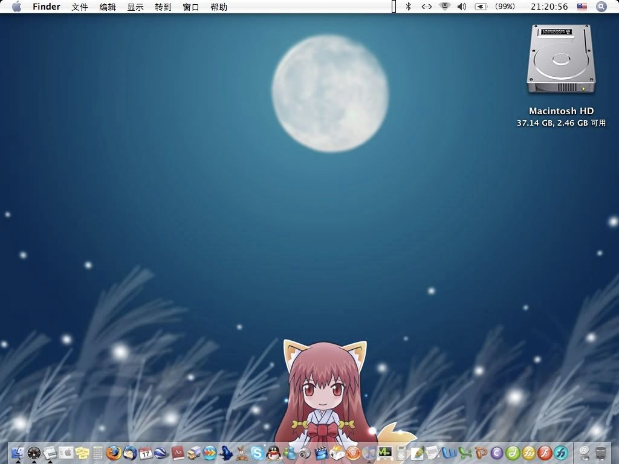Open the 窗口 menu
Screen dimensions: 619x464
point(190,7)
